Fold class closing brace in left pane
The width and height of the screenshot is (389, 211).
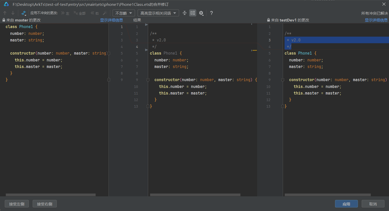click(x=109, y=80)
